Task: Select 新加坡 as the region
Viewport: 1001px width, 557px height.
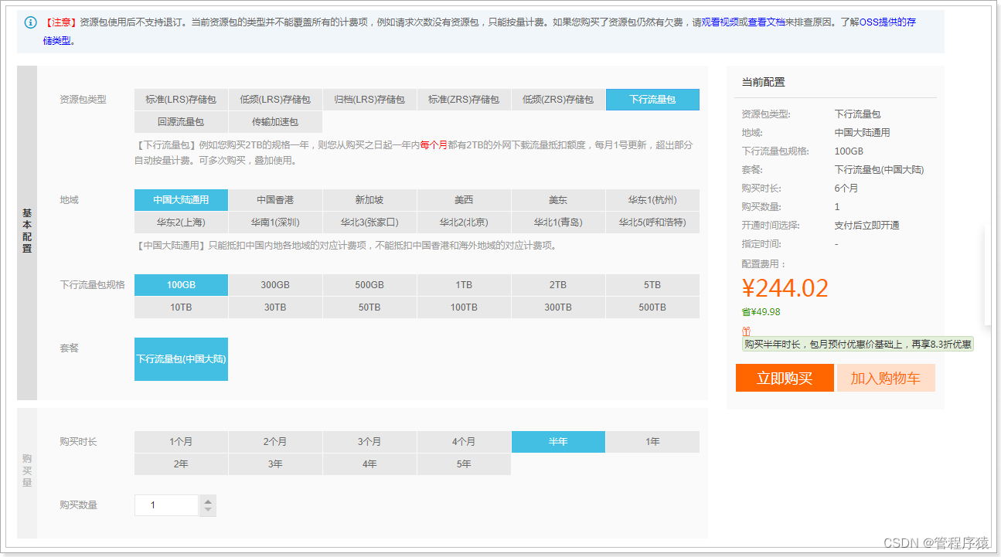Action: point(369,199)
